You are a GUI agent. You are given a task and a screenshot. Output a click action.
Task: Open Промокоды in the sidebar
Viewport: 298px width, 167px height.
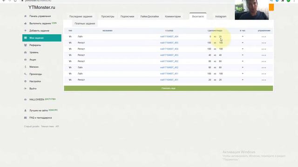(x=35, y=74)
